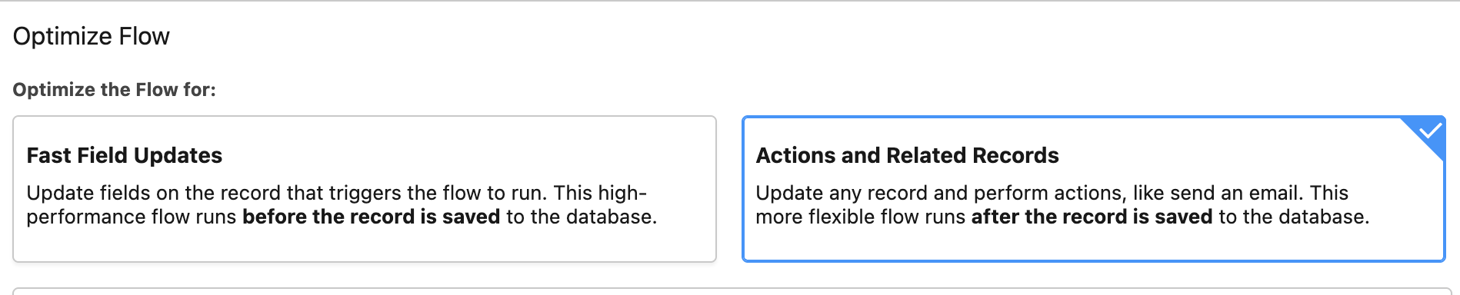
Task: Click the "Optimize Flow" section heading
Action: (x=92, y=36)
